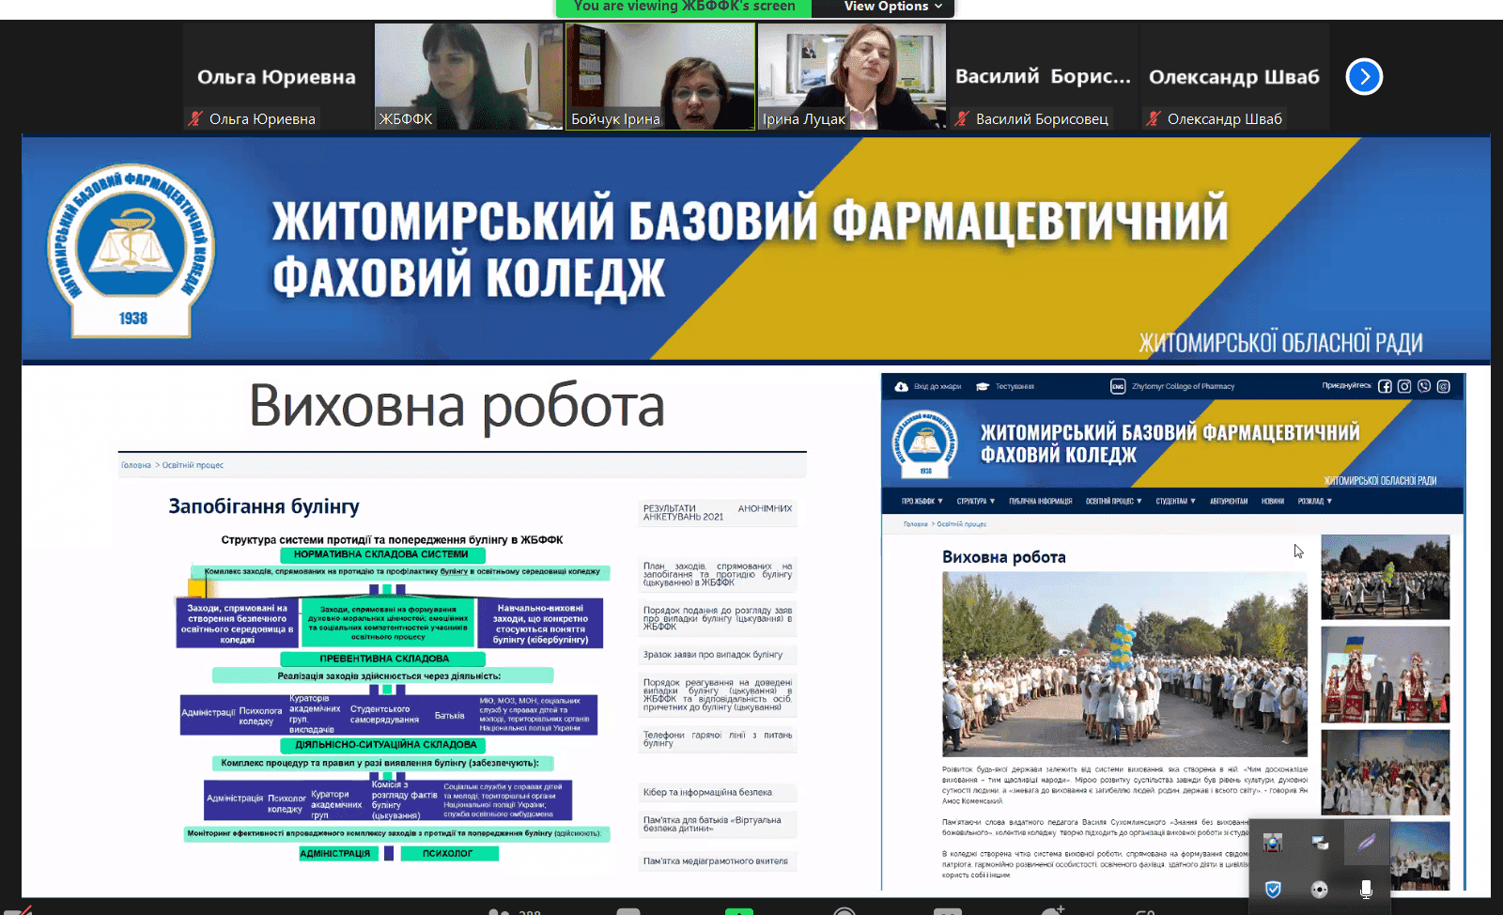Open Facebook icon in site header
Viewport: 1503px width, 915px height.
pos(1386,386)
